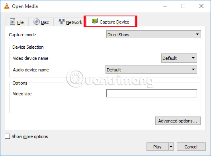Click the Video size label

point(22,94)
